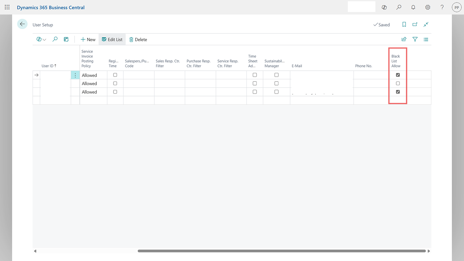Toggle Time Sheet Admin in third row
Screen dimensions: 464x261
click(x=254, y=92)
